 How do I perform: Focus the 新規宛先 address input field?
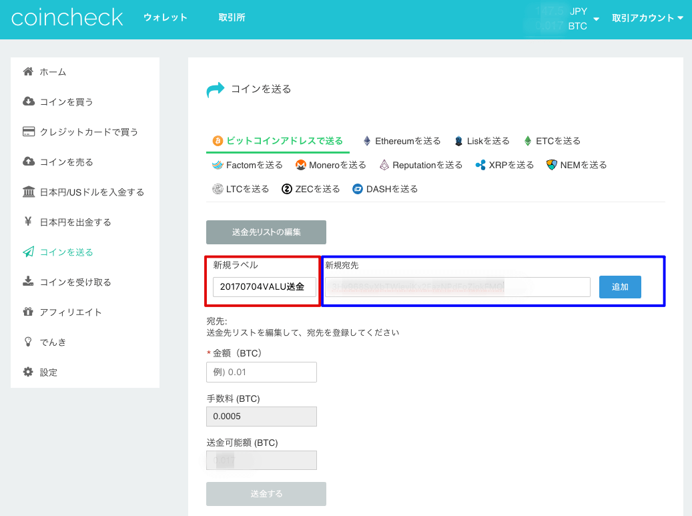click(458, 287)
